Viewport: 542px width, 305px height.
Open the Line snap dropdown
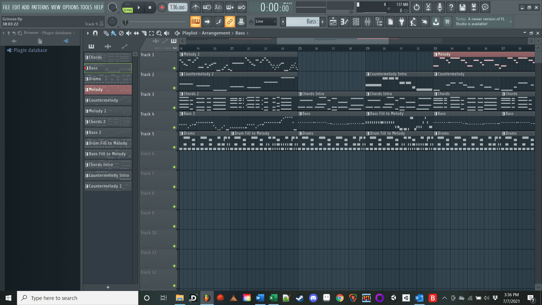tap(265, 21)
